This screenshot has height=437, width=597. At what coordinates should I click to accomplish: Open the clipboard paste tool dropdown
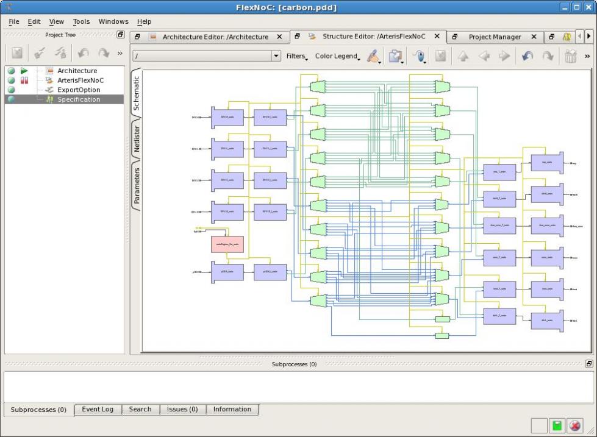tap(396, 56)
